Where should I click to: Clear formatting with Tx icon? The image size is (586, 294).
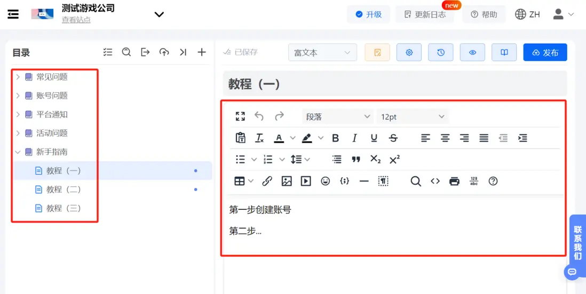click(x=259, y=138)
